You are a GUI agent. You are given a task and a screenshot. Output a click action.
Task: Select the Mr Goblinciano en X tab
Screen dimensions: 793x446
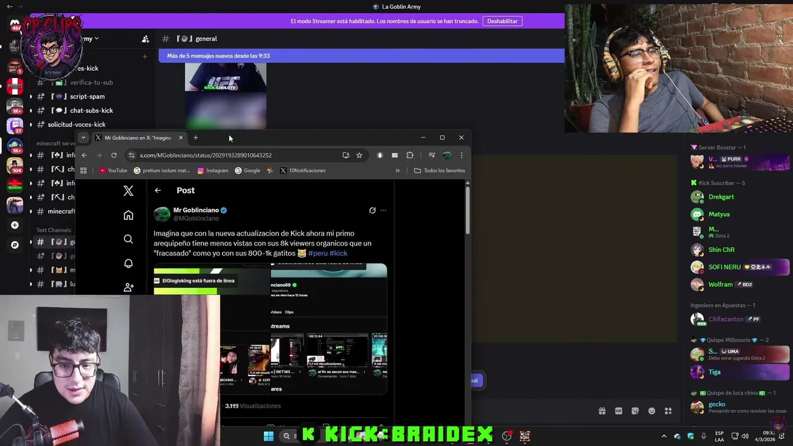click(x=138, y=138)
